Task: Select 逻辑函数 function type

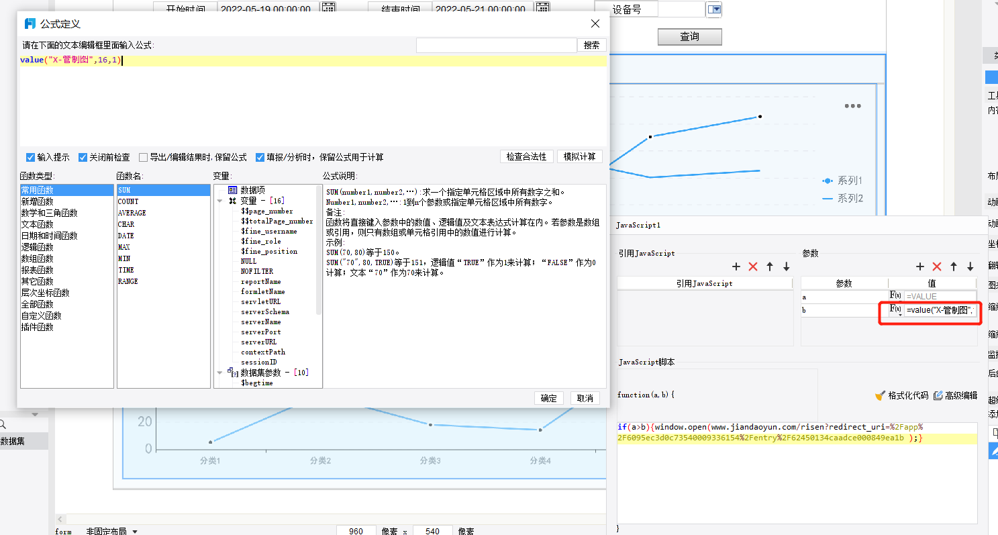Action: pyautogui.click(x=38, y=247)
